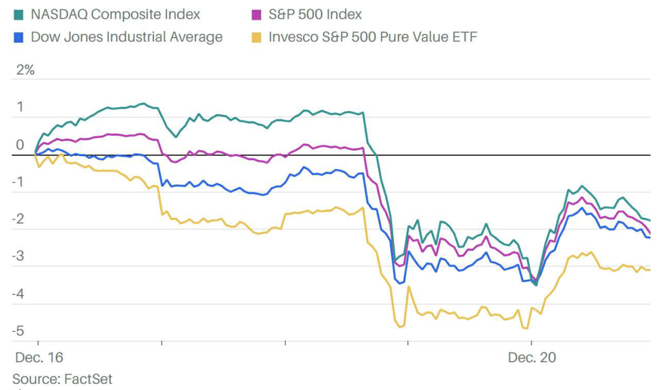Select the Dow Jones Industrial Average label
668x390 pixels.
(127, 37)
